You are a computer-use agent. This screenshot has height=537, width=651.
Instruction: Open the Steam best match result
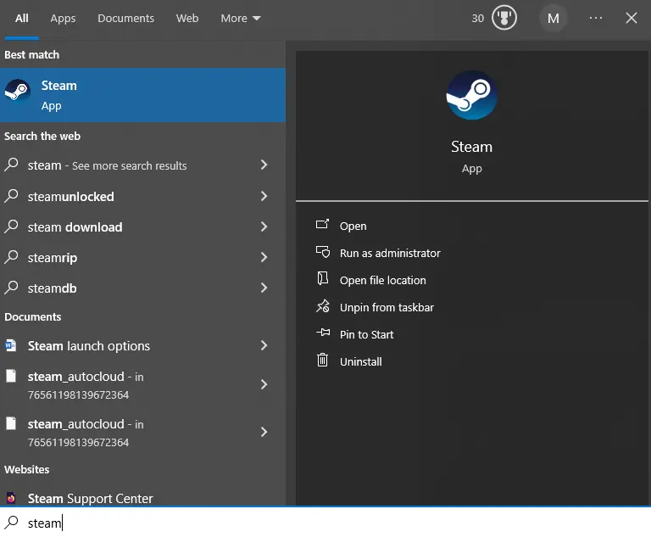click(x=142, y=95)
